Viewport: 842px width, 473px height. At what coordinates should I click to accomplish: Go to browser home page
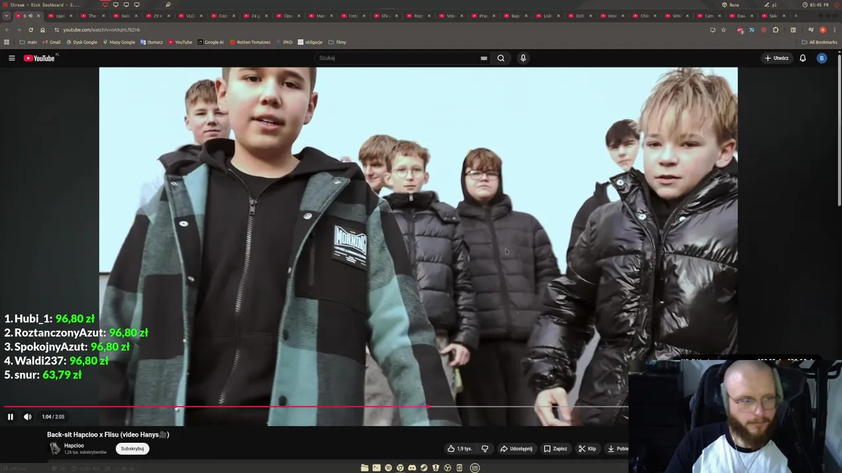(43, 30)
